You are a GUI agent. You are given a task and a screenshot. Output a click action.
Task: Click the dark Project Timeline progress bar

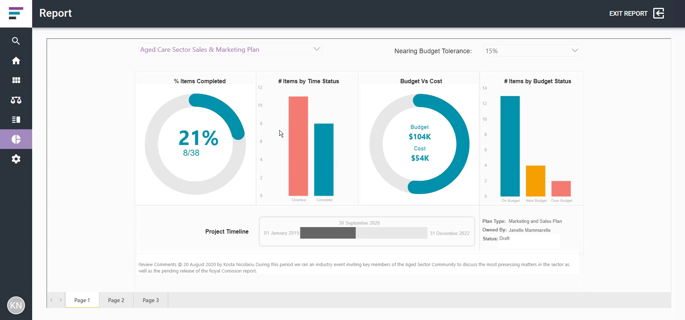pos(327,233)
